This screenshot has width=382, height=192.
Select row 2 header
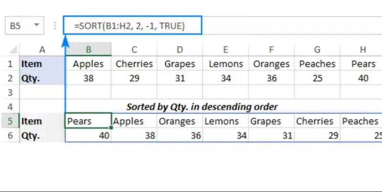11,78
